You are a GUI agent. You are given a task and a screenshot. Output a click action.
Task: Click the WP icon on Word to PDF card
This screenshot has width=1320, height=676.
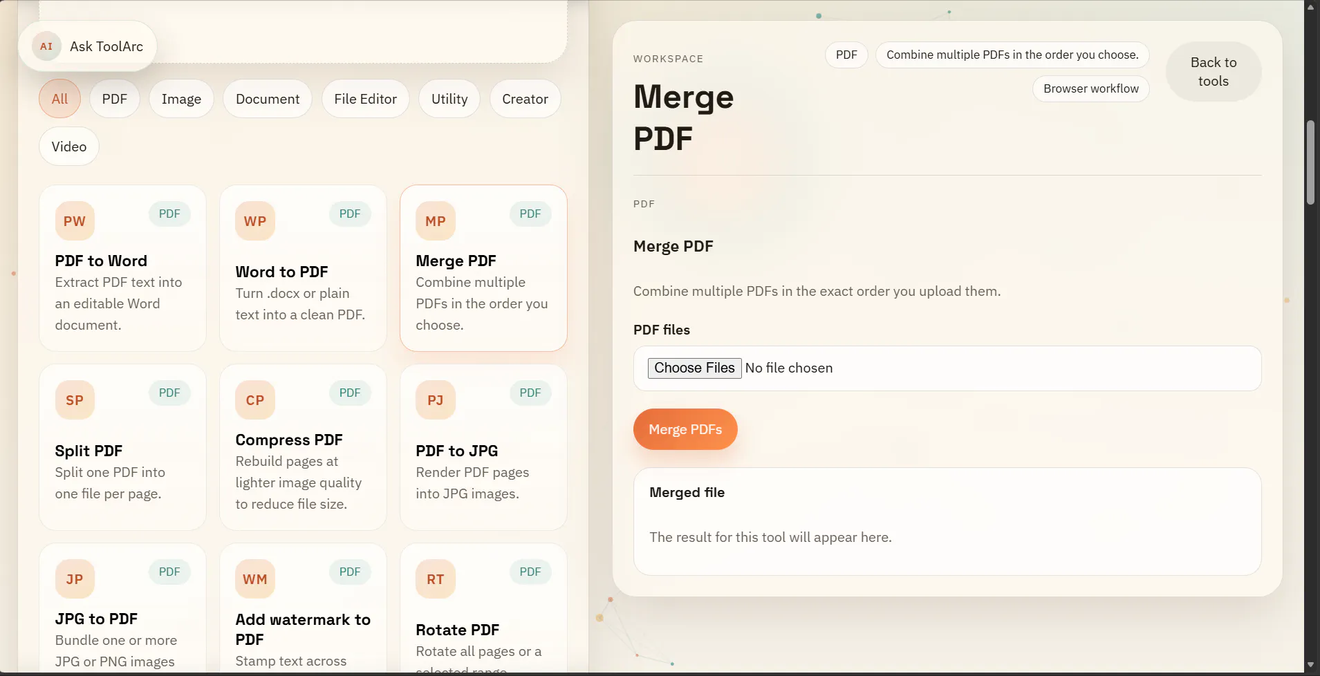tap(255, 221)
